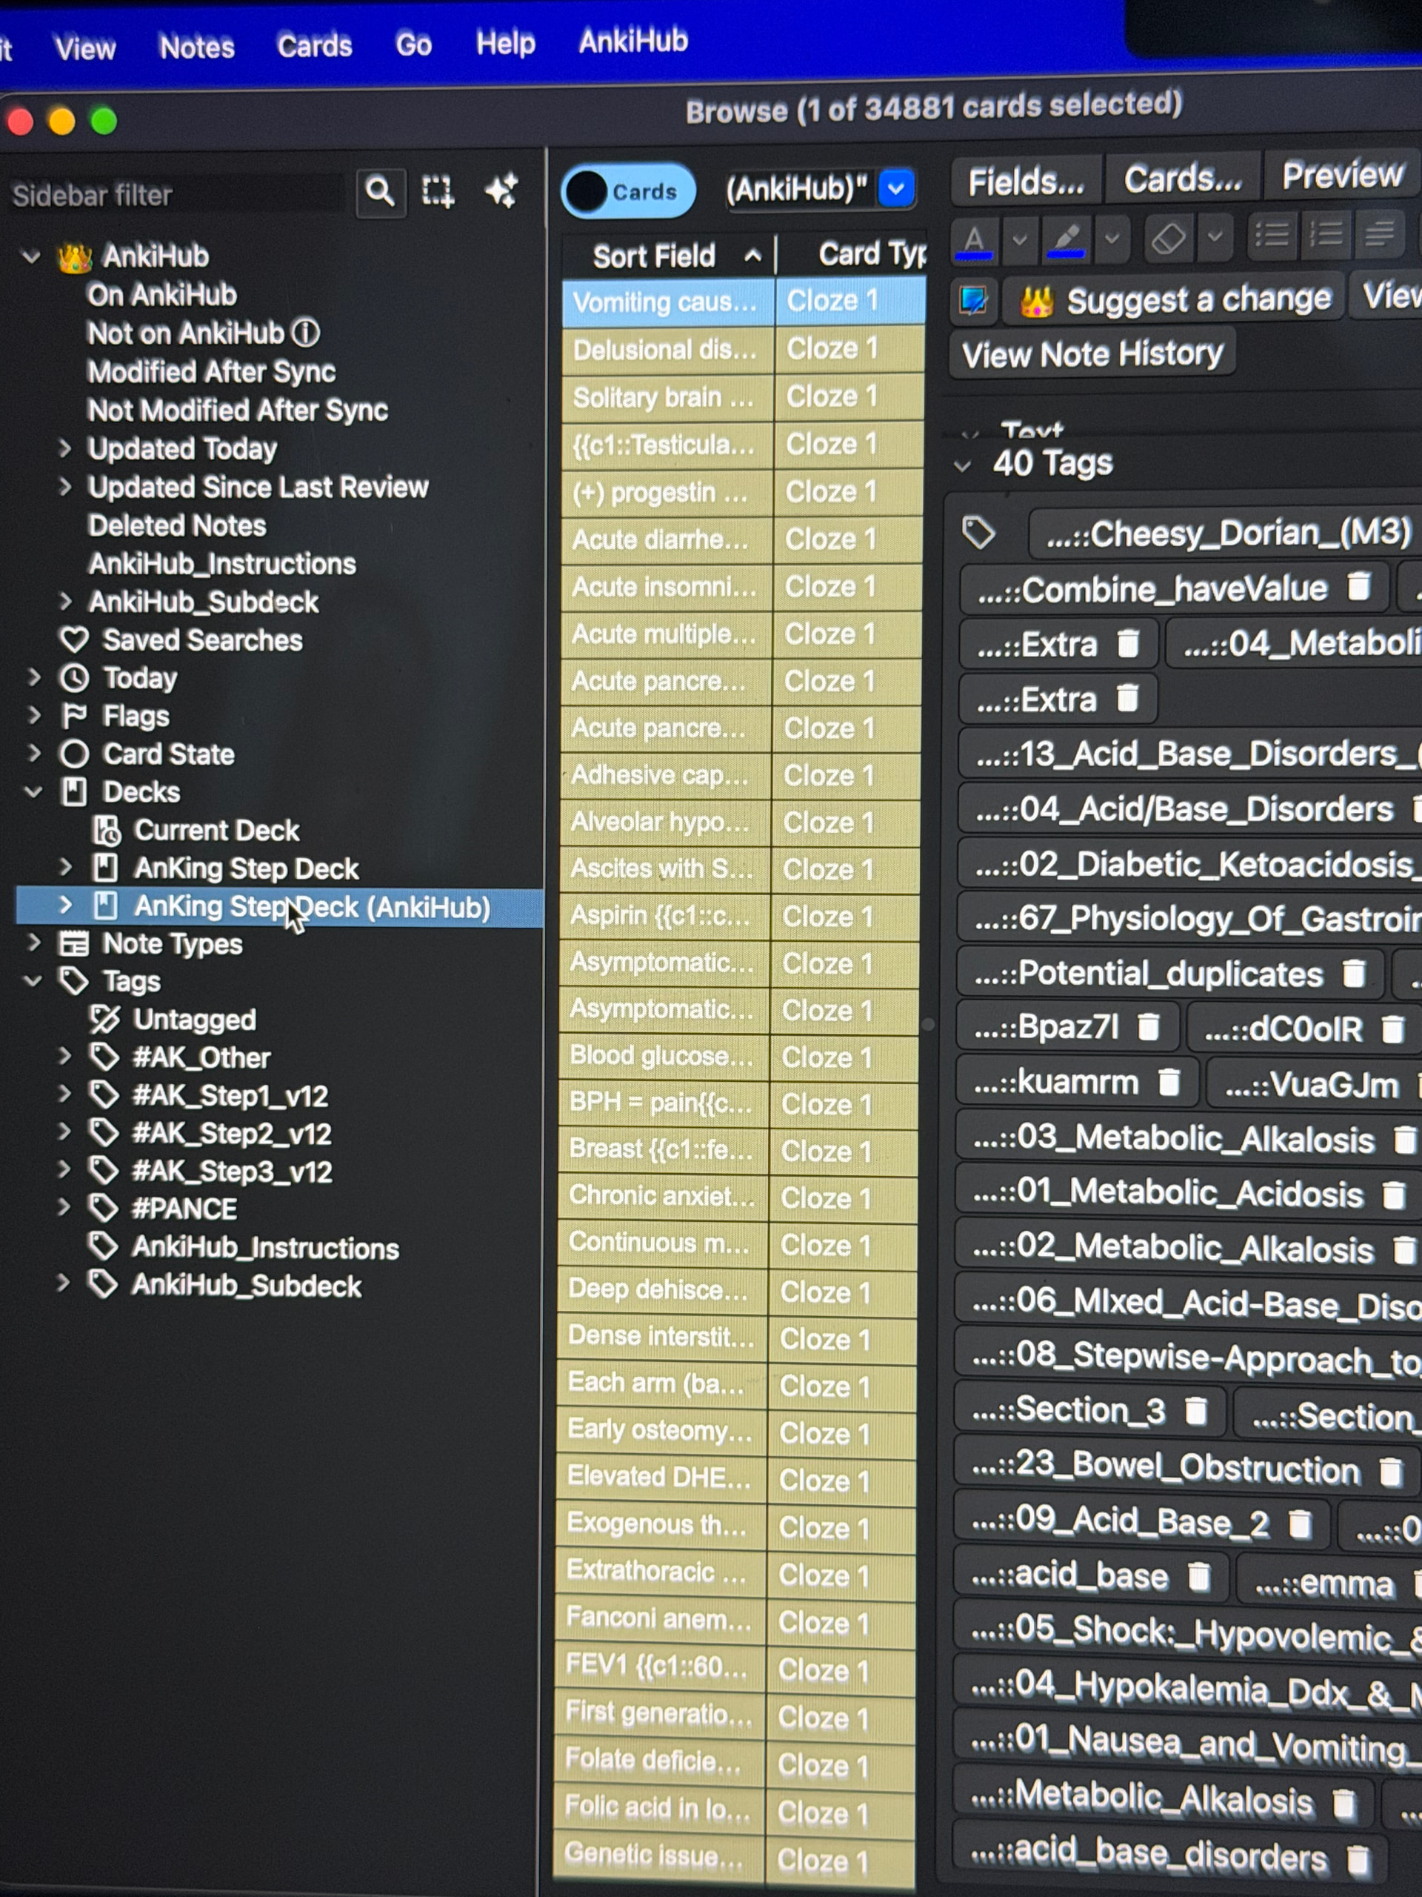1422x1897 pixels.
Task: Collapse the Decks section in the sidebar
Action: (x=33, y=791)
